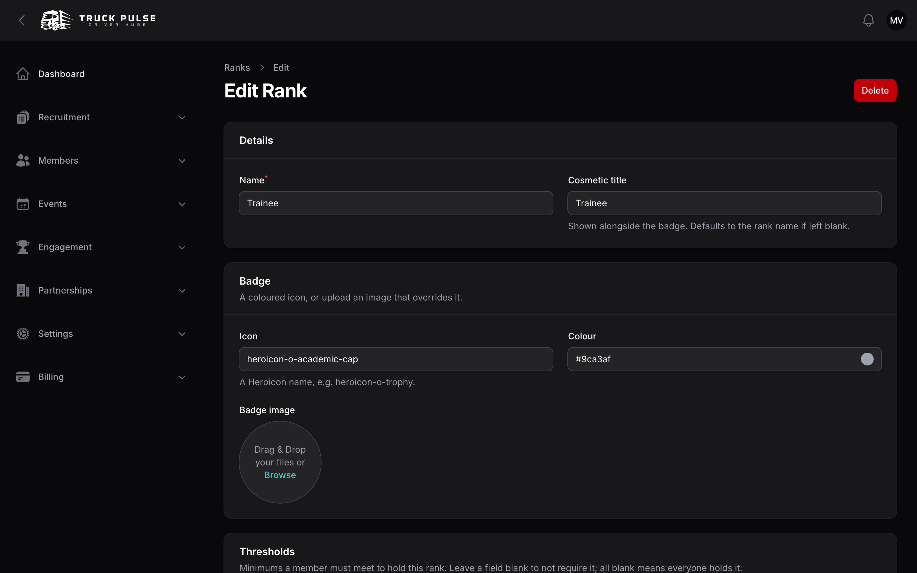
Task: Click the Thresholds section heading
Action: [267, 551]
